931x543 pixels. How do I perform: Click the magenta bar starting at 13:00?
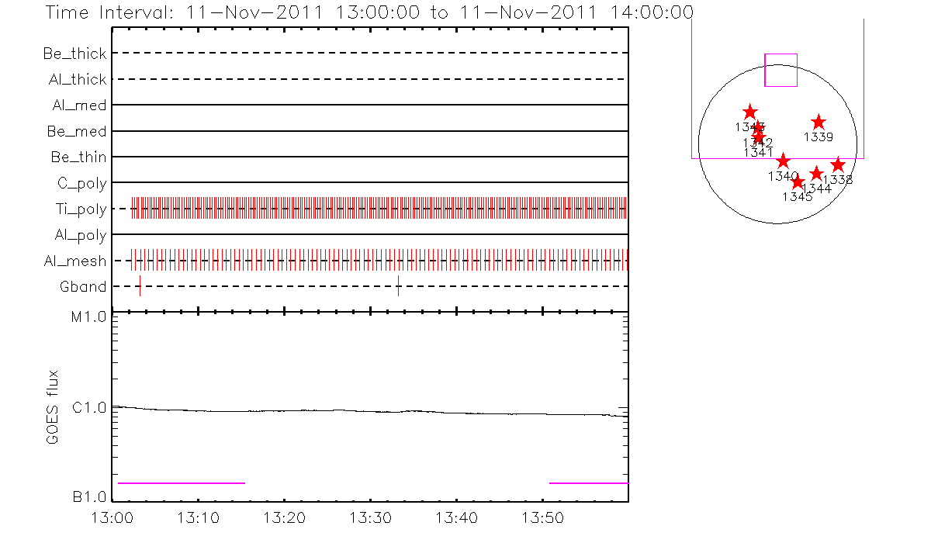point(182,482)
